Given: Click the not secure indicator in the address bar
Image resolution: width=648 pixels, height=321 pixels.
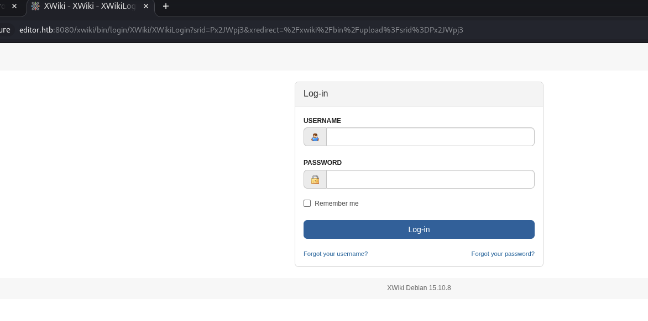Looking at the screenshot, I should [x=5, y=30].
